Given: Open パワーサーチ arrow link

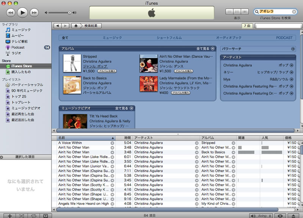Looking at the screenshot, I should (x=292, y=49).
